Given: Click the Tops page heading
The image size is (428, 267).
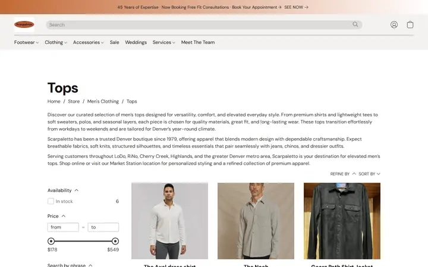Looking at the screenshot, I should pos(63,88).
